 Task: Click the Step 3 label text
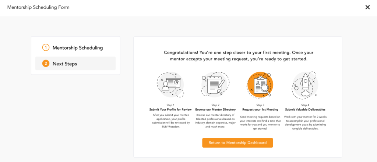pos(260,105)
